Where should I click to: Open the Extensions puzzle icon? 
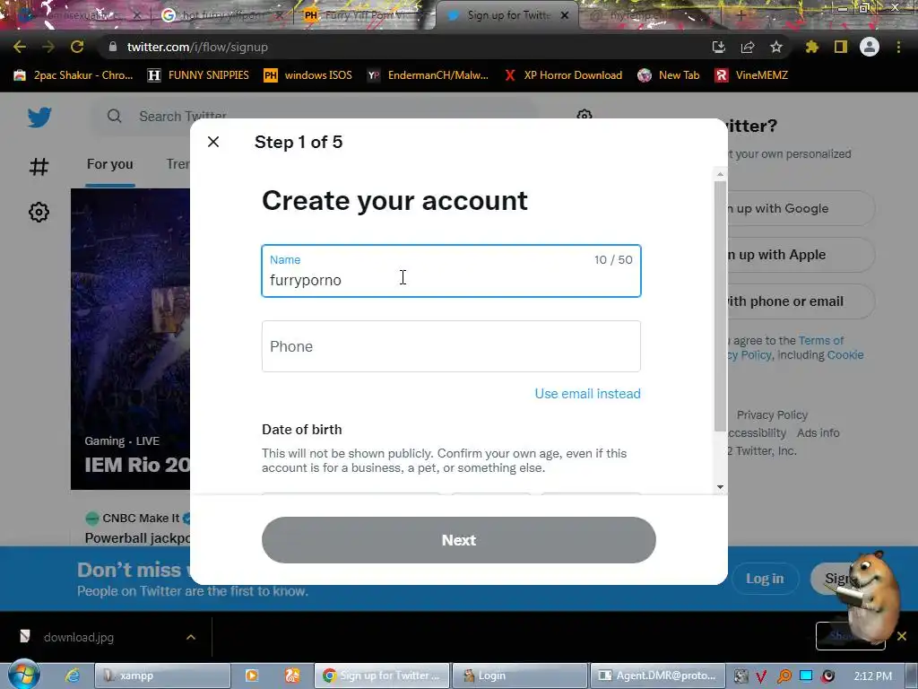point(811,47)
